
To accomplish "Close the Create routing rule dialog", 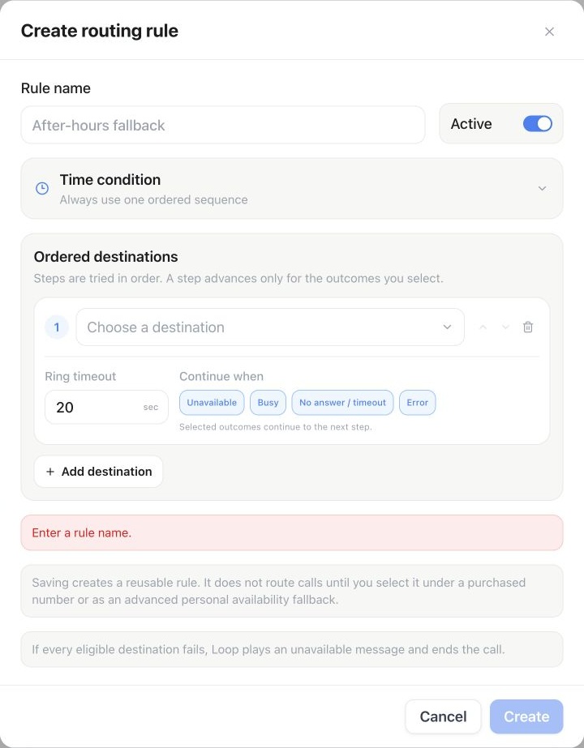I will pyautogui.click(x=549, y=32).
